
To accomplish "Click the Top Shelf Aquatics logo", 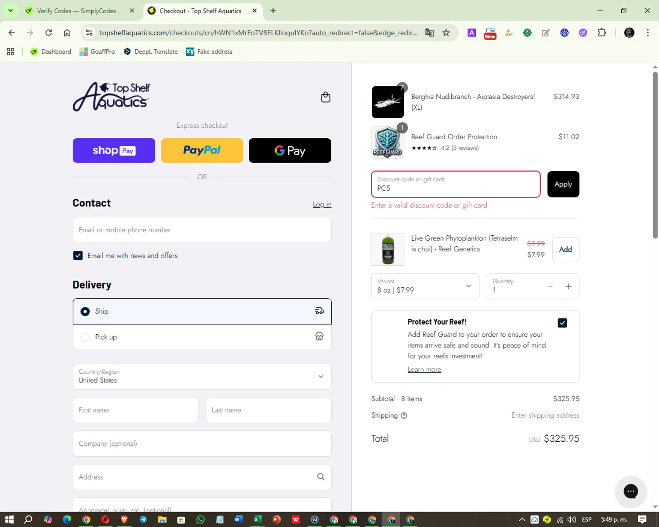I will (112, 97).
